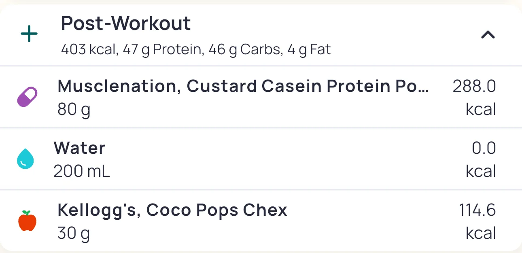This screenshot has height=253, width=522.
Task: Click the 30 g serving amount
Action: [74, 234]
